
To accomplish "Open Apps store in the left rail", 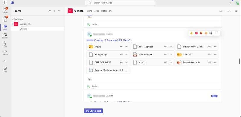I will click(5, 69).
